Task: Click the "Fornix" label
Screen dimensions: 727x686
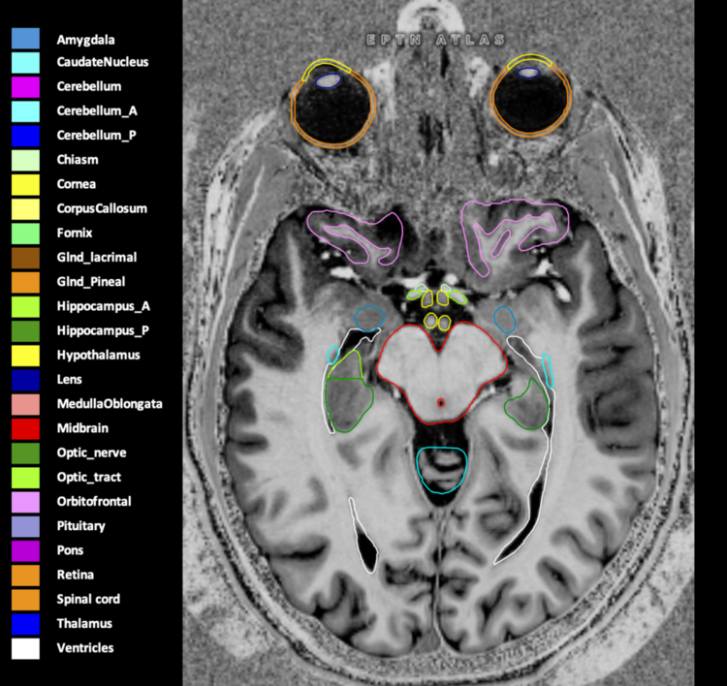Action: (x=75, y=234)
